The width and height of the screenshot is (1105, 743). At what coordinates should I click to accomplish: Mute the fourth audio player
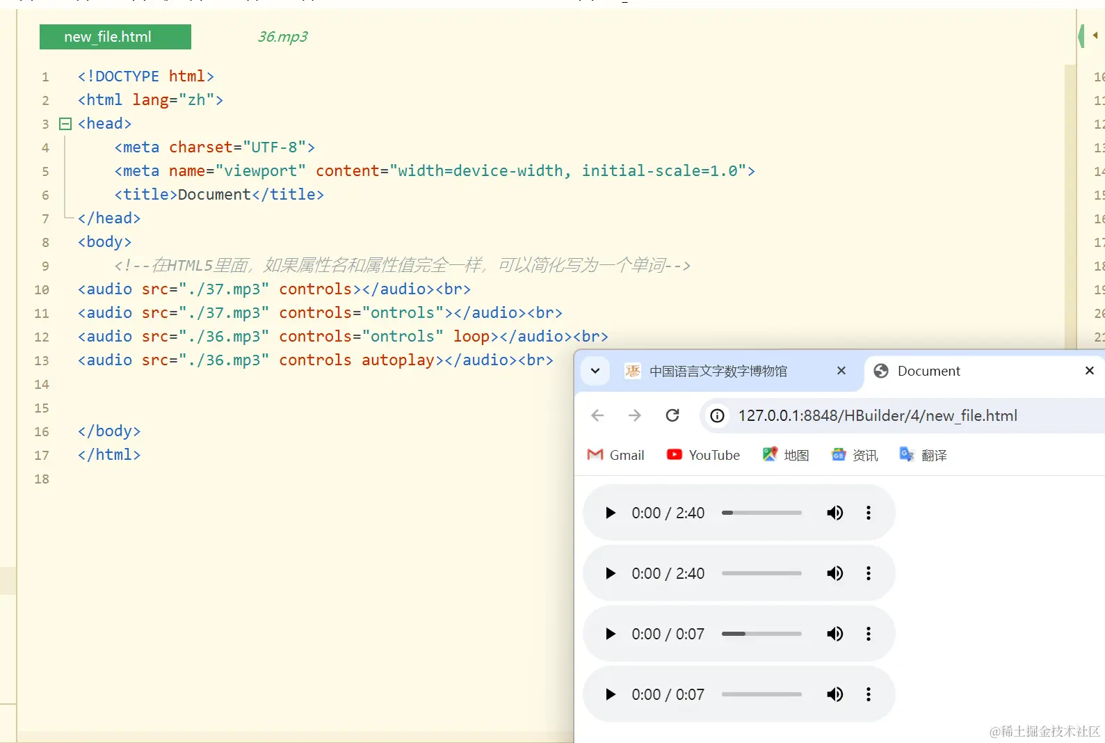click(x=834, y=694)
